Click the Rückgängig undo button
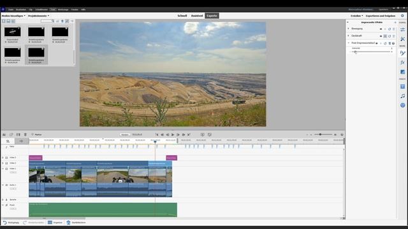408x229 pixels. 11,223
